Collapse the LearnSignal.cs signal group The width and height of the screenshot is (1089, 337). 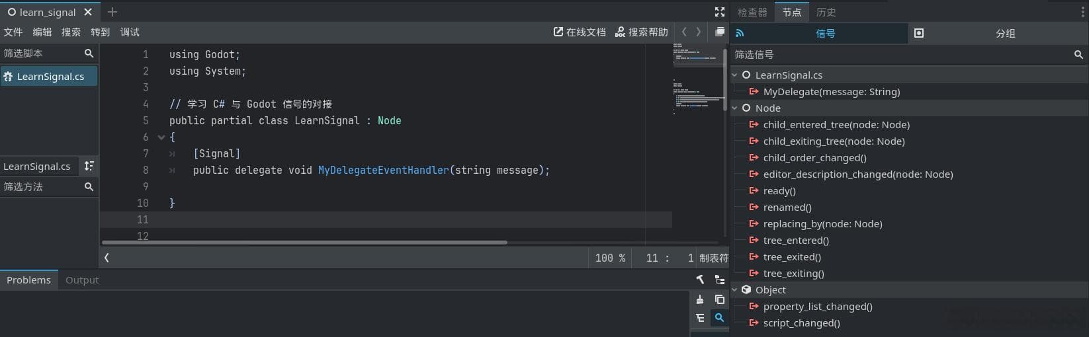click(x=734, y=75)
